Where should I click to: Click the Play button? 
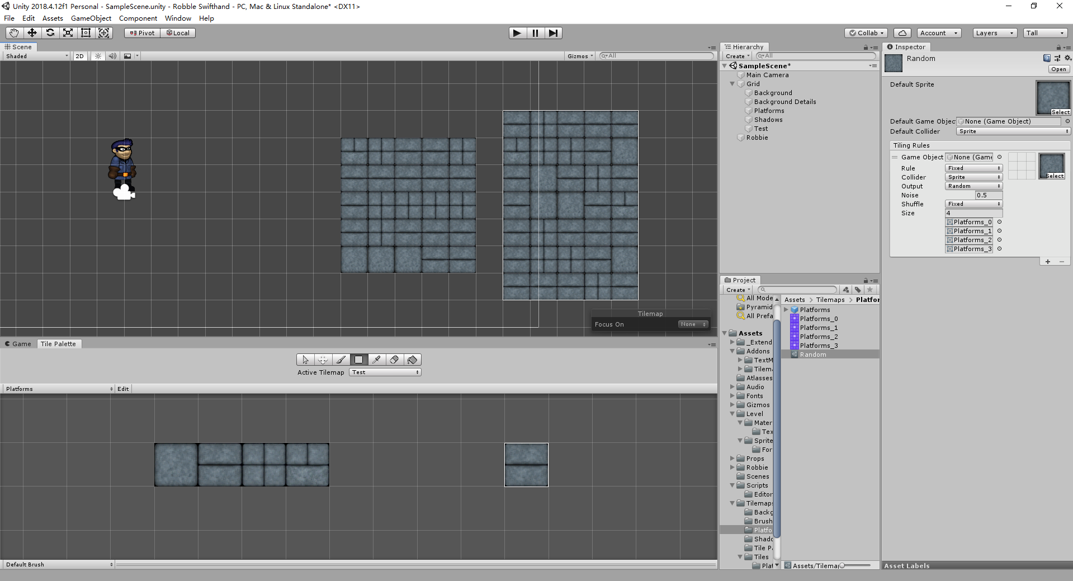pos(517,33)
